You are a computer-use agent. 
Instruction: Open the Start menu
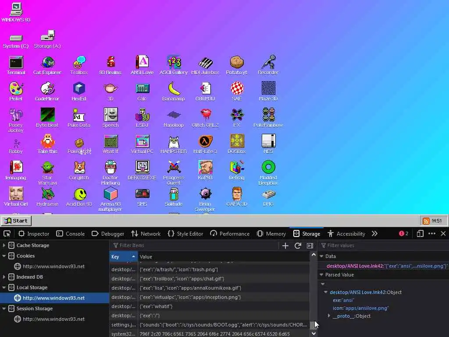(16, 221)
